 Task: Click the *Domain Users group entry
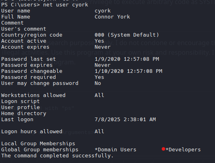point(116,150)
